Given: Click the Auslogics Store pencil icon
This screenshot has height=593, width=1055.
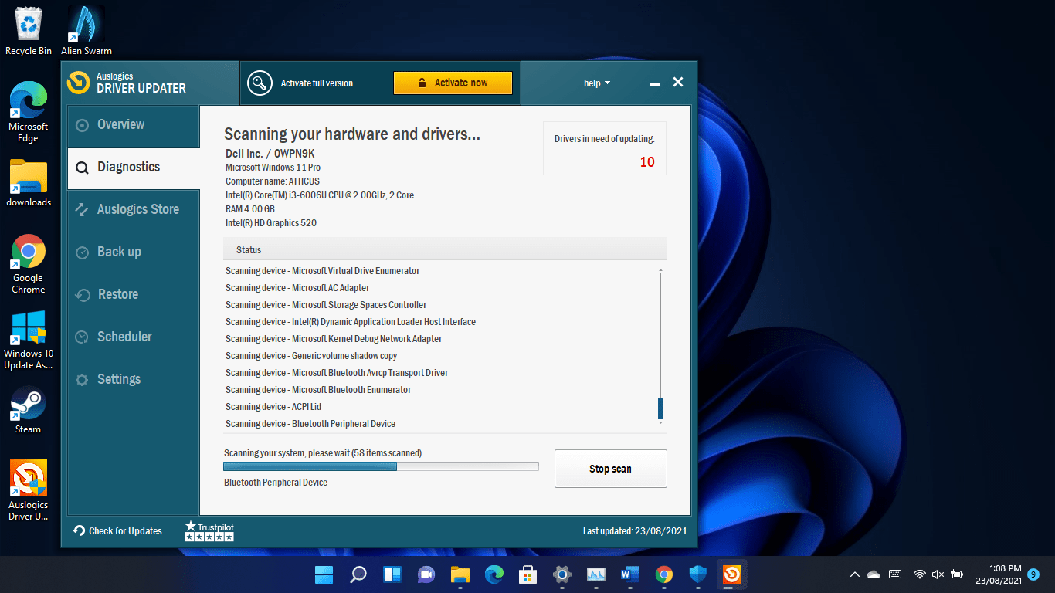Looking at the screenshot, I should [84, 209].
